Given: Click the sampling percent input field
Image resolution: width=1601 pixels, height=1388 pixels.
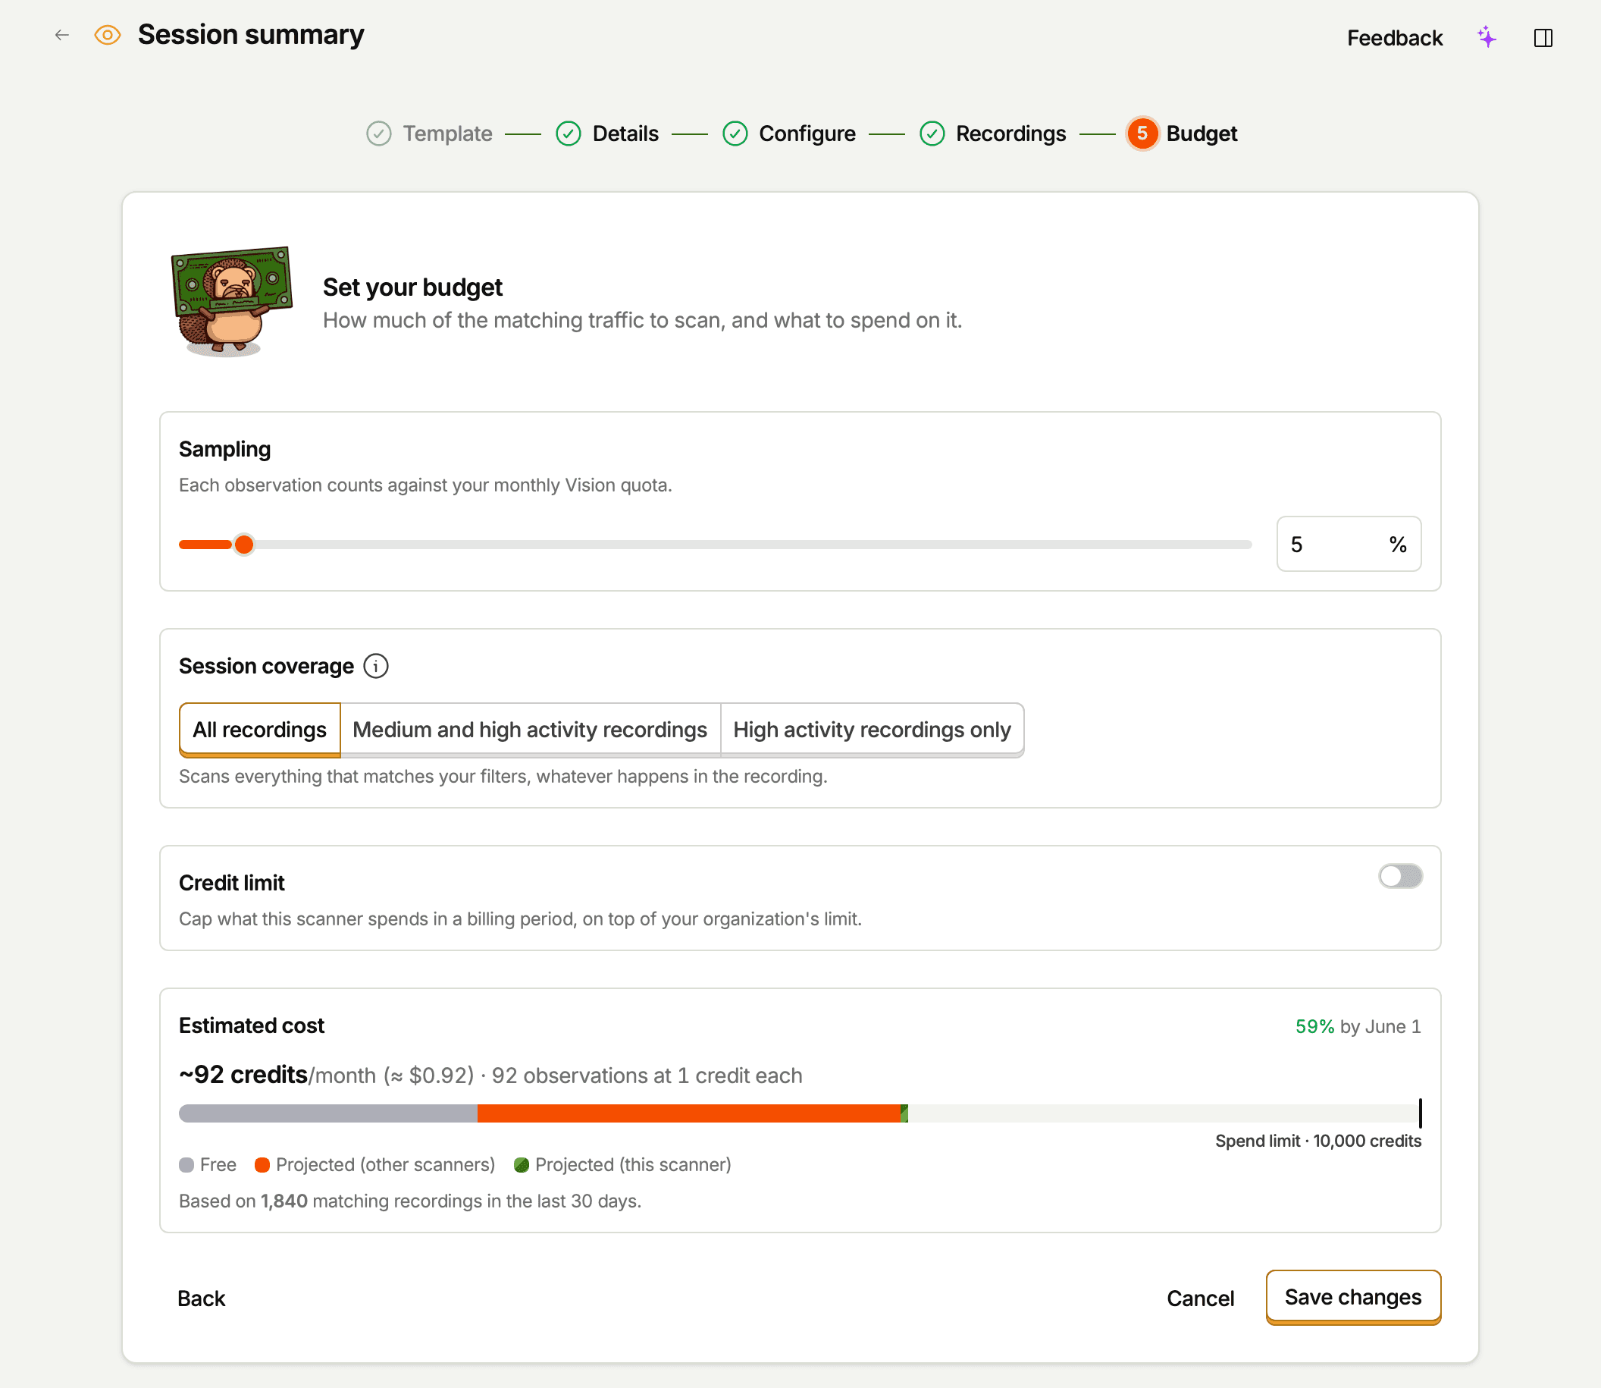Looking at the screenshot, I should point(1348,544).
